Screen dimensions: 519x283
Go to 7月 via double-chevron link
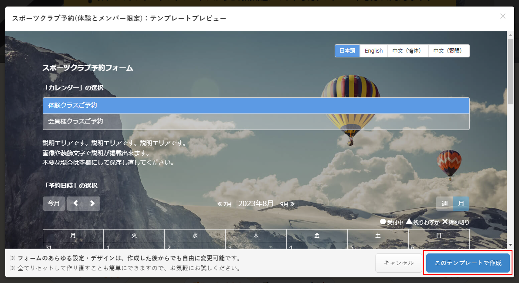click(x=225, y=204)
